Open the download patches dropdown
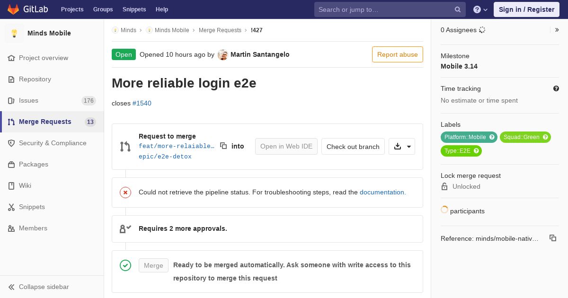This screenshot has height=298, width=568. (402, 147)
